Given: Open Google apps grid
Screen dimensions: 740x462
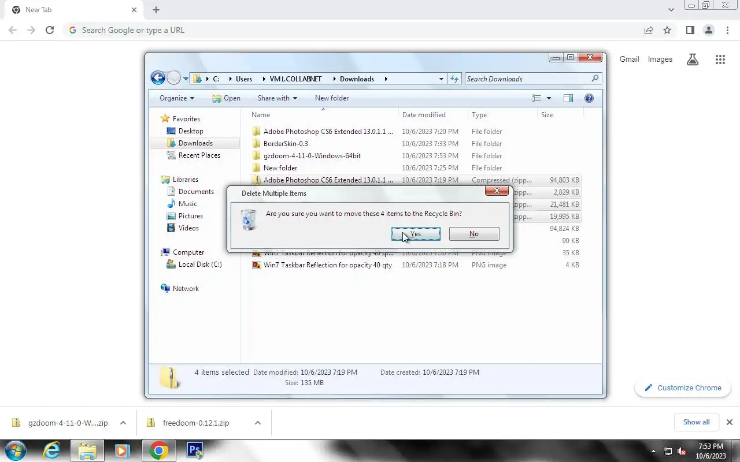Looking at the screenshot, I should click(x=720, y=59).
